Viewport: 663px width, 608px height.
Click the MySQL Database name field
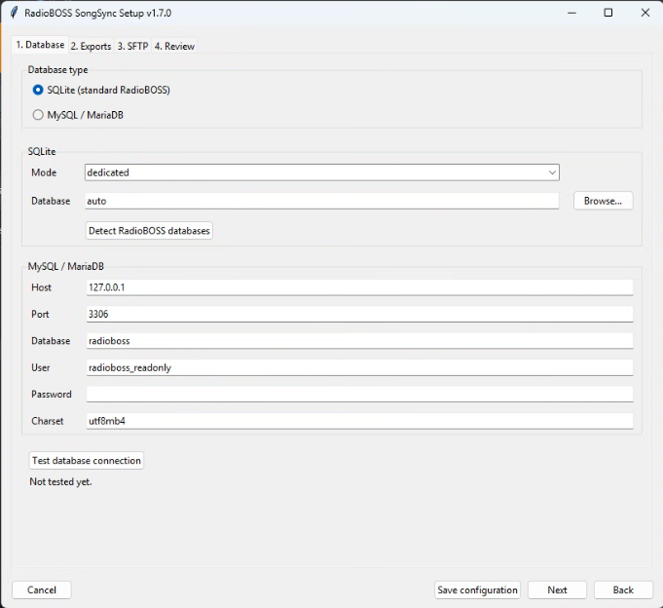(x=359, y=341)
